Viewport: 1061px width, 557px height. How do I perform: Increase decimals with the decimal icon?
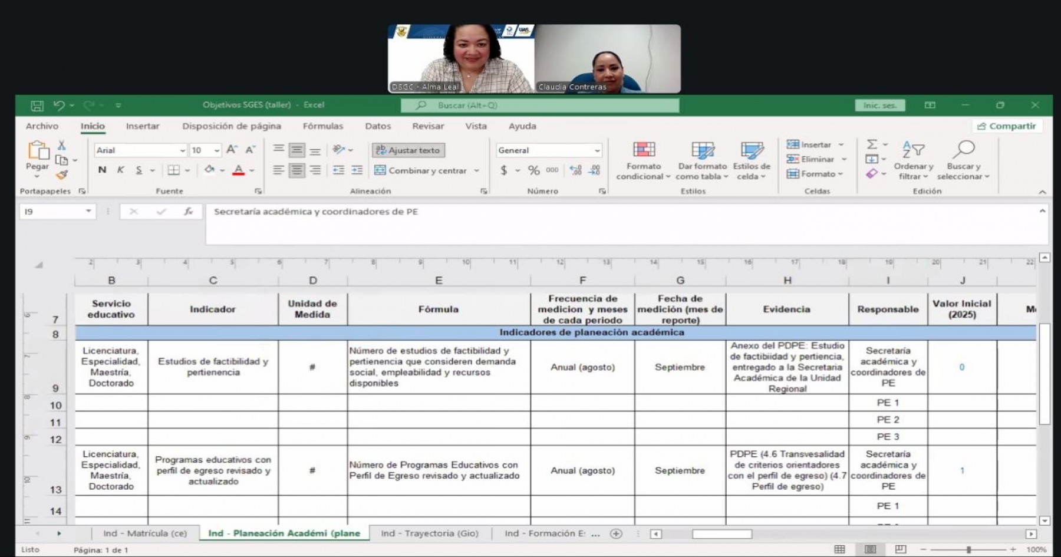click(x=575, y=170)
